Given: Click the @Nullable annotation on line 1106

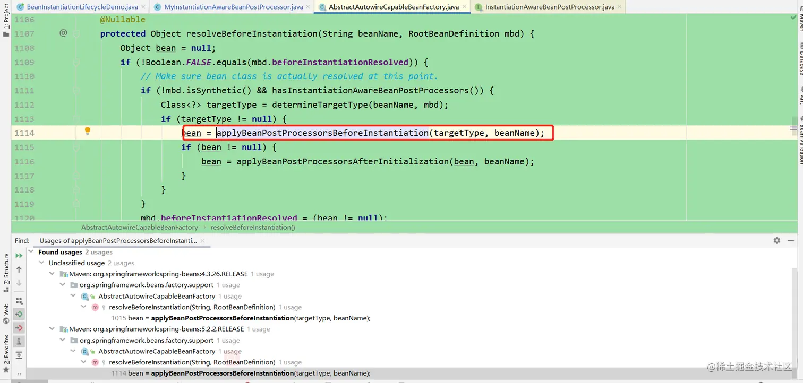Looking at the screenshot, I should click(123, 19).
